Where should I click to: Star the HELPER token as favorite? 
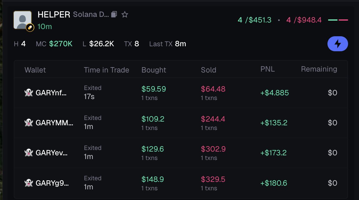(x=125, y=15)
